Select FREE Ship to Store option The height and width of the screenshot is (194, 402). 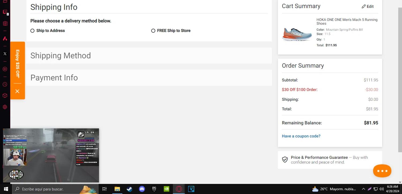pos(153,31)
